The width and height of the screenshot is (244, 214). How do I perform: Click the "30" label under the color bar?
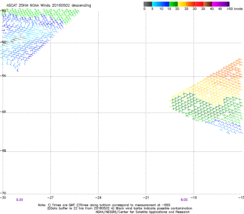tap(195, 9)
